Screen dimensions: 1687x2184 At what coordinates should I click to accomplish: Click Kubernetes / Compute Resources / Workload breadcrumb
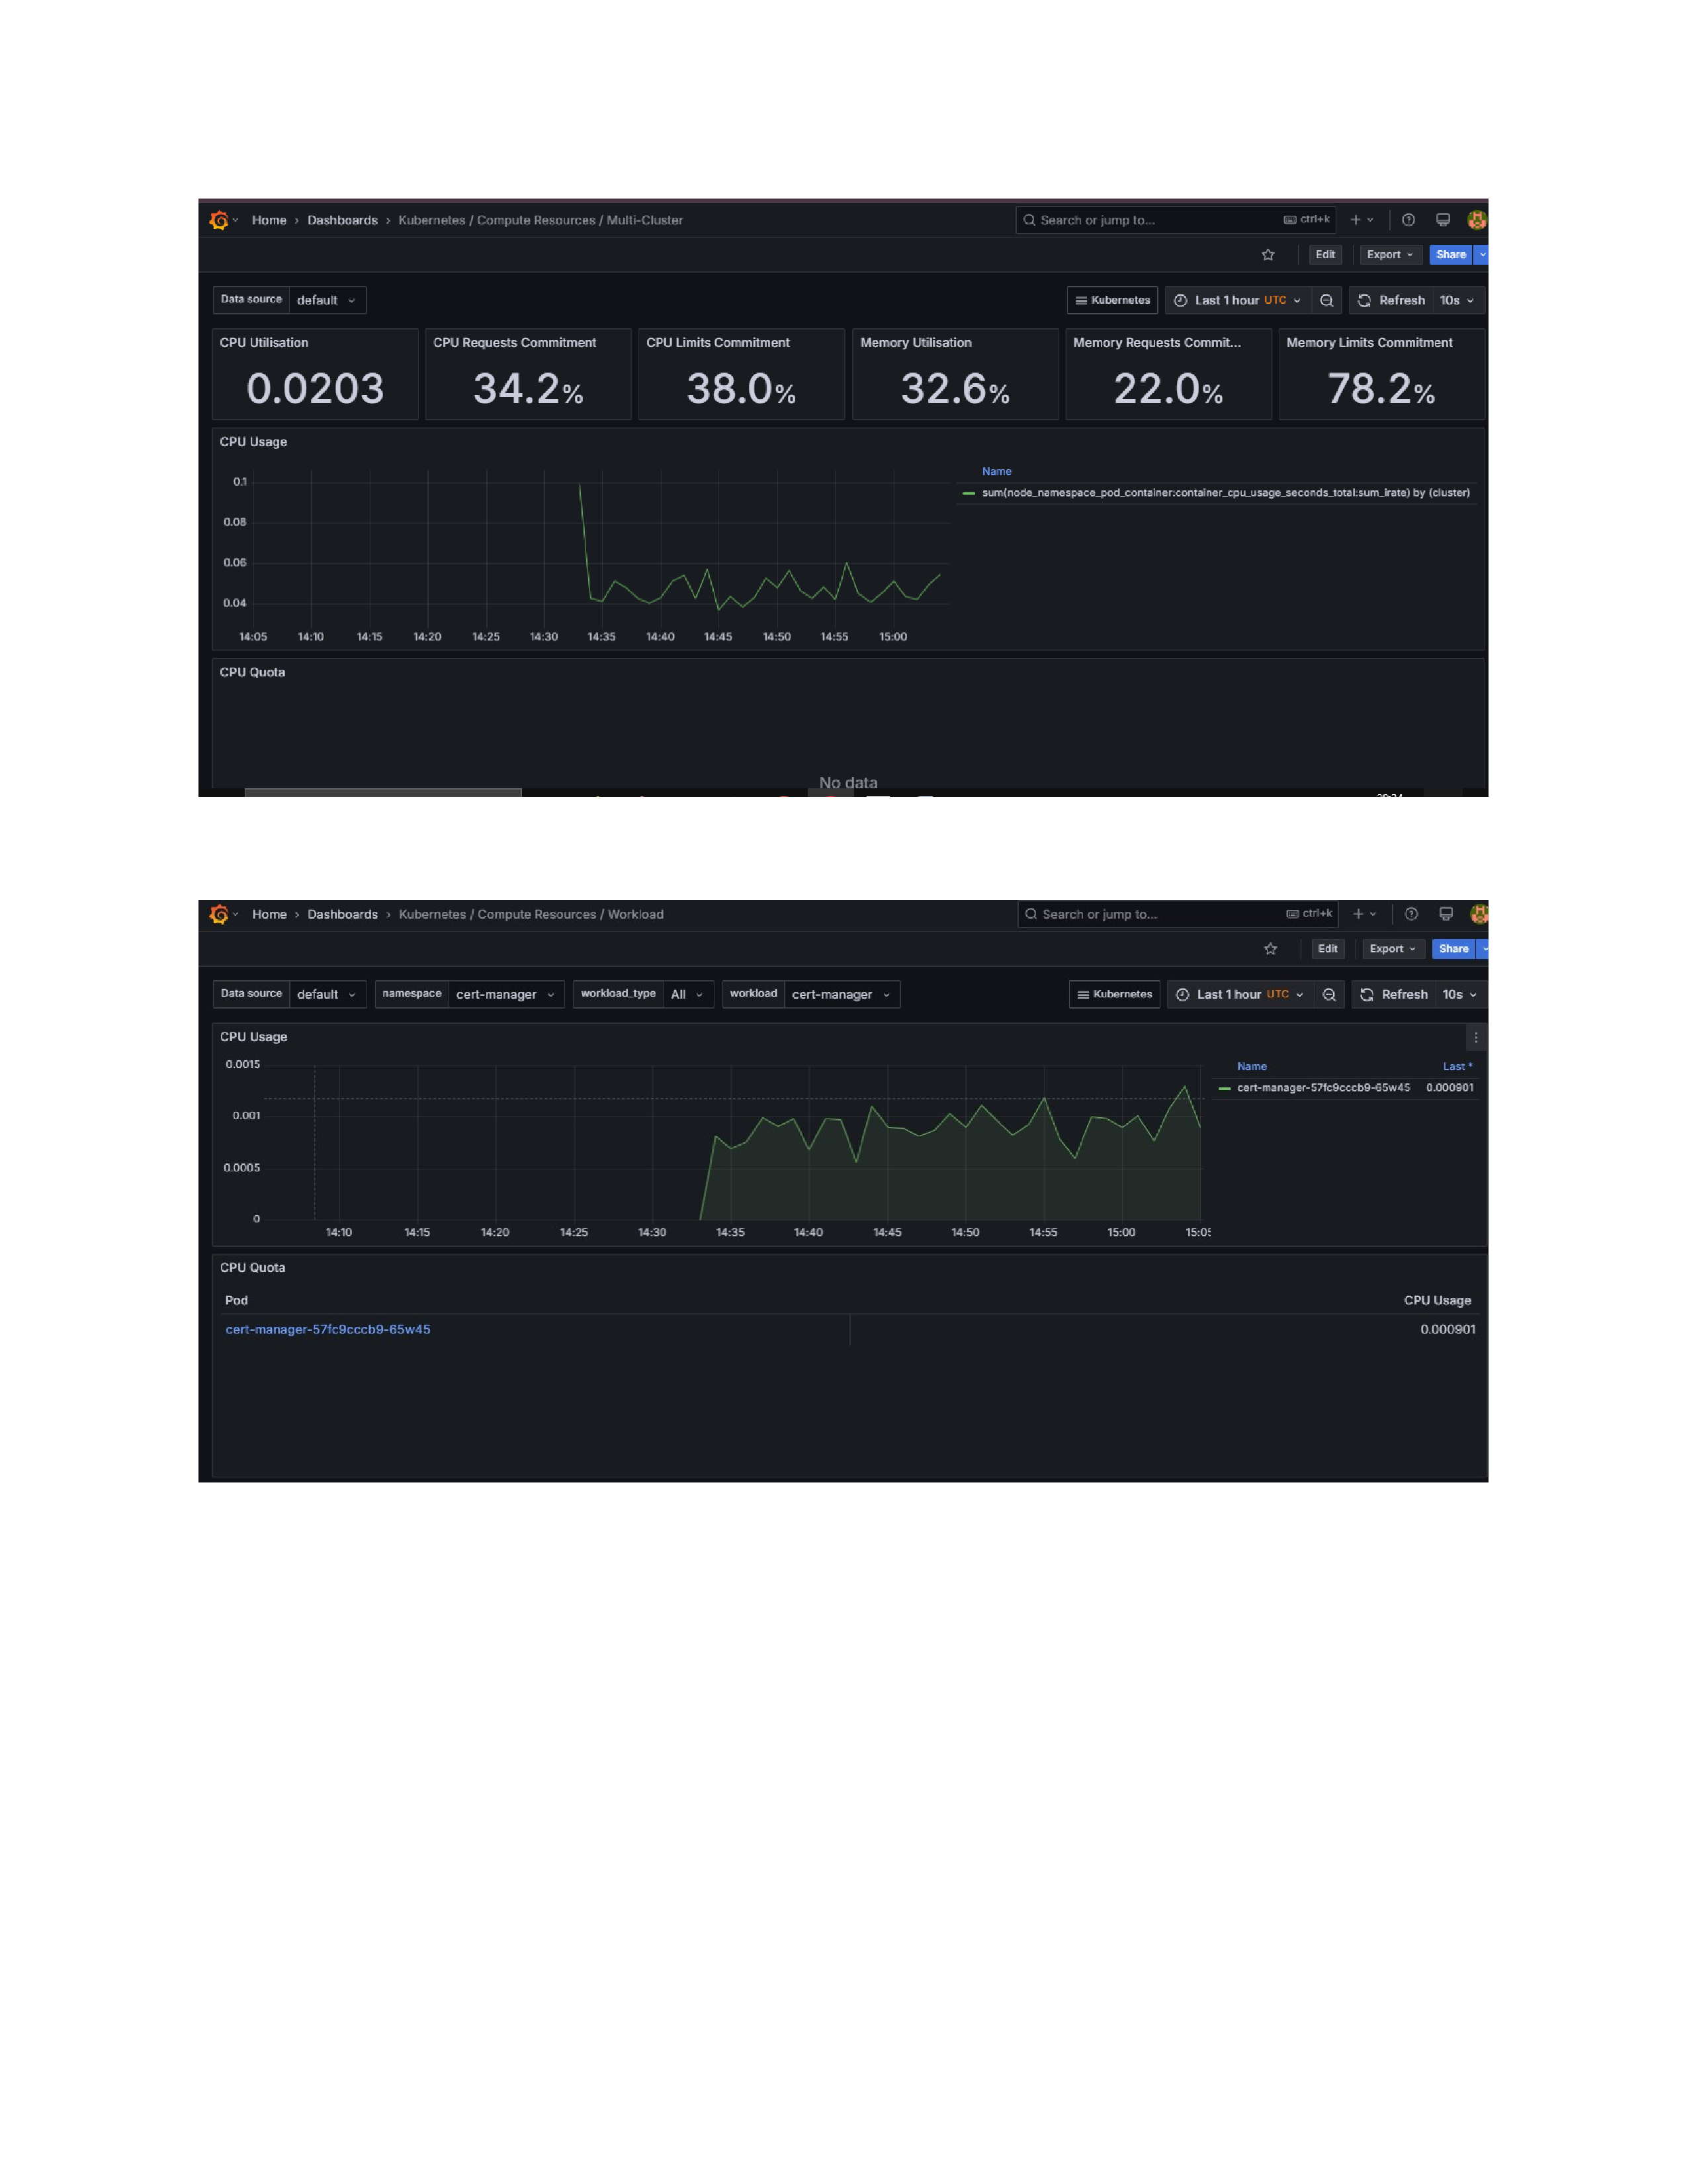pyautogui.click(x=531, y=914)
